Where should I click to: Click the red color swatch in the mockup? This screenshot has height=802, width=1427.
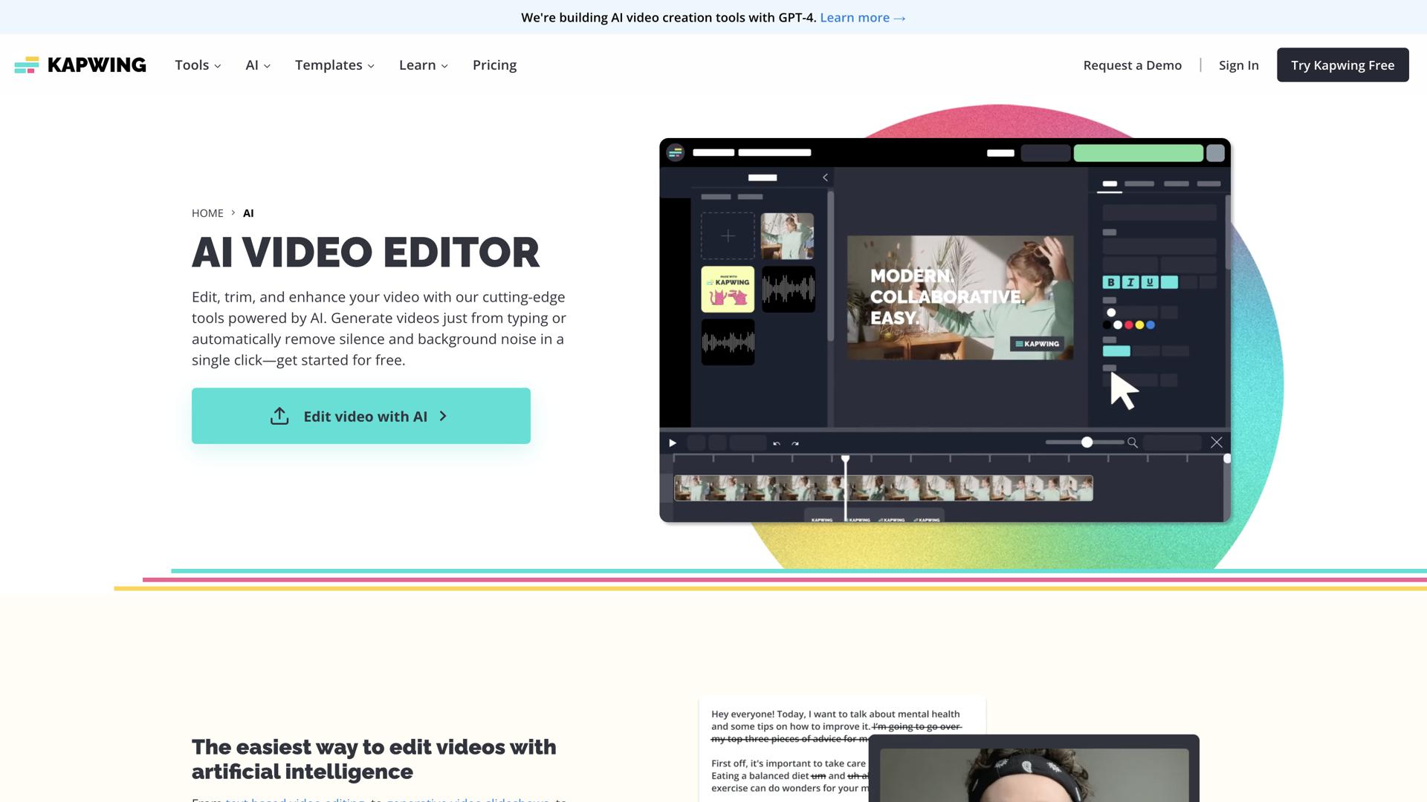click(1128, 325)
